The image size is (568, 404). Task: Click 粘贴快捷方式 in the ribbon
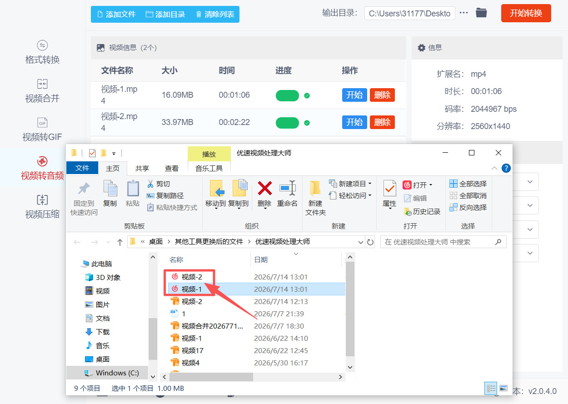(172, 207)
